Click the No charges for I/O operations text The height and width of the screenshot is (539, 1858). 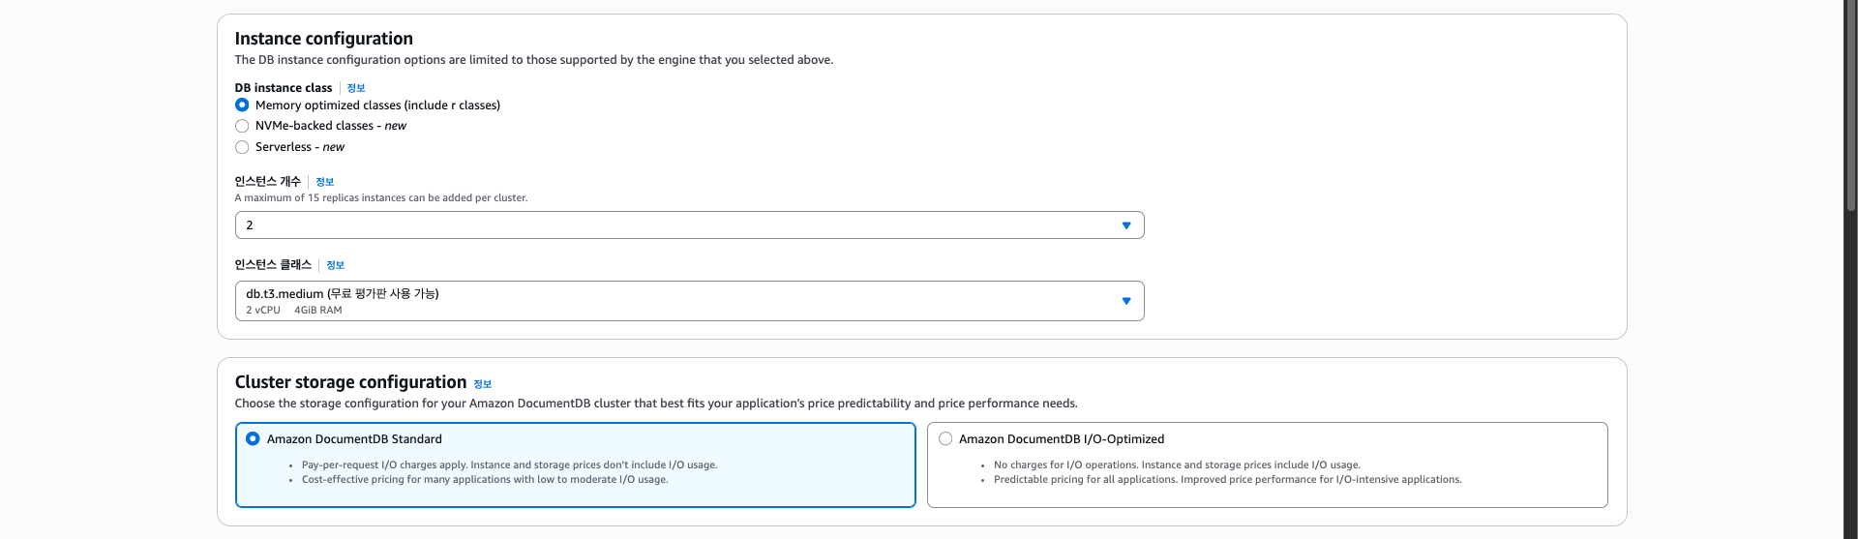coord(1177,465)
